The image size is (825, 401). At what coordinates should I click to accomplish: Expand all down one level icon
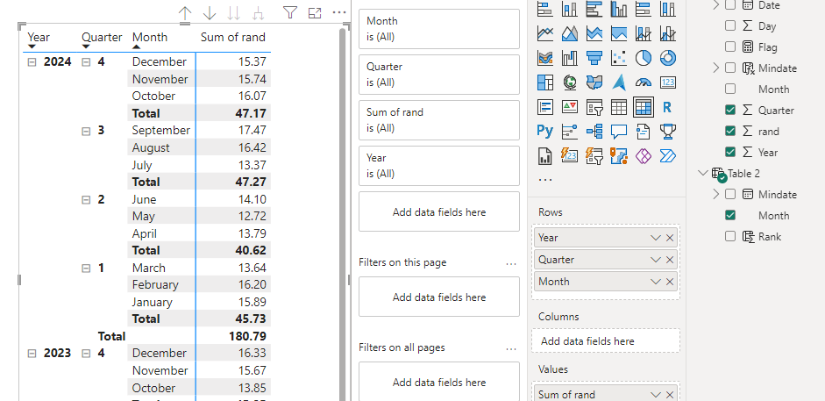coord(258,13)
